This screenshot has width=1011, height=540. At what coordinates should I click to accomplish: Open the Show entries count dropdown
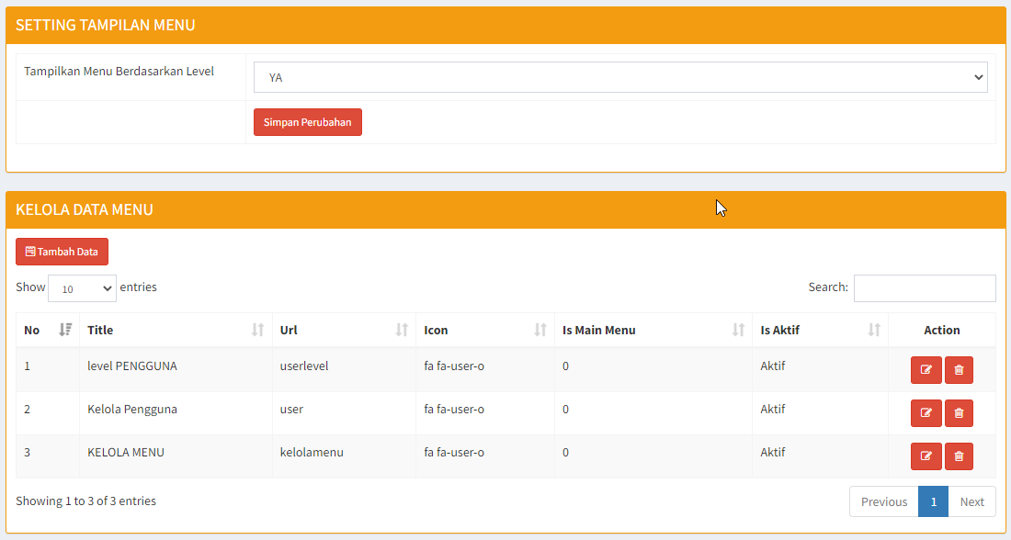pos(82,288)
